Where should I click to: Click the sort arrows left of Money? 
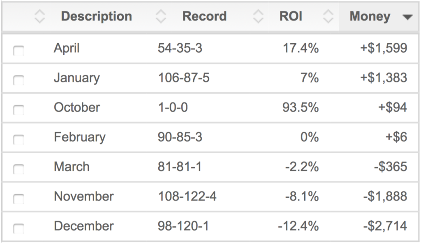click(328, 16)
